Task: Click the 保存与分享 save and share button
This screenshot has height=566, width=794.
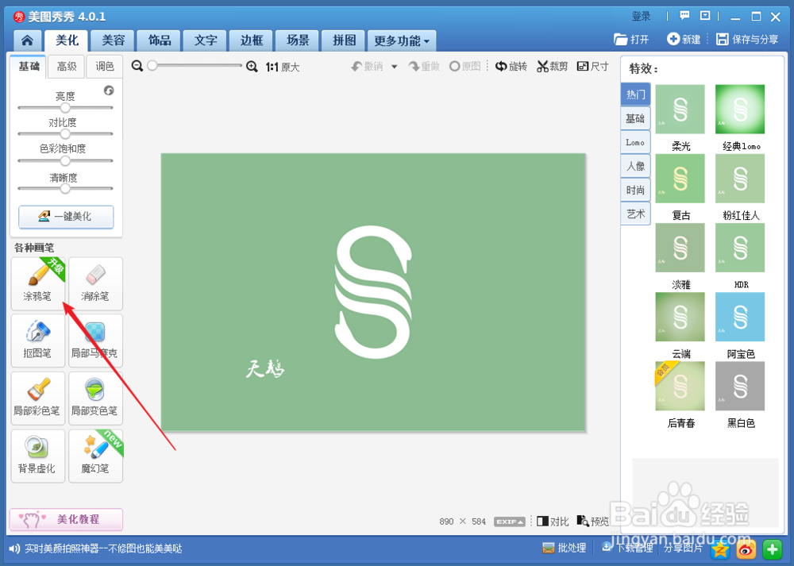Action: pyautogui.click(x=747, y=40)
